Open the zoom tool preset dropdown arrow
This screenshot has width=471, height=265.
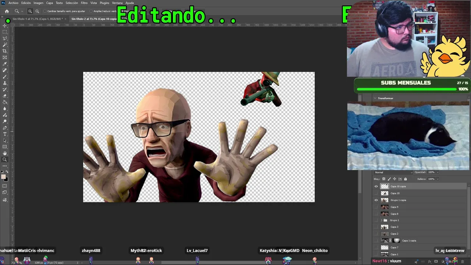(22, 11)
